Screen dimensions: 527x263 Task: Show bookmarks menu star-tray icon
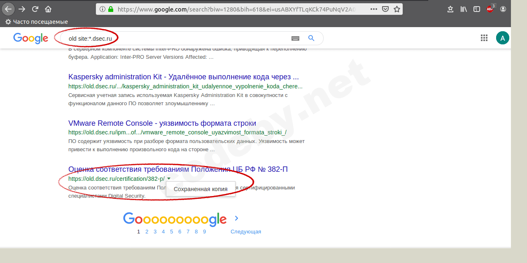[x=450, y=9]
